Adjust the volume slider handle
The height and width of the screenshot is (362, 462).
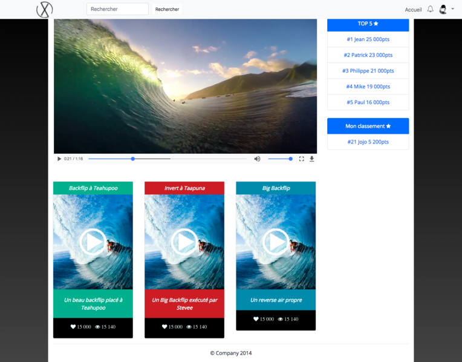[290, 159]
